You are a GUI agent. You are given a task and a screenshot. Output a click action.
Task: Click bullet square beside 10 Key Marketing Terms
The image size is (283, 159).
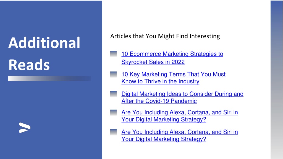(x=113, y=75)
